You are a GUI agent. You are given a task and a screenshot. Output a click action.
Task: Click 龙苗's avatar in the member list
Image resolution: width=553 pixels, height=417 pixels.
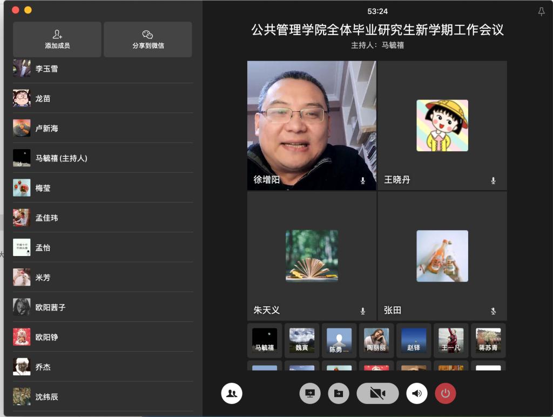tap(22, 99)
